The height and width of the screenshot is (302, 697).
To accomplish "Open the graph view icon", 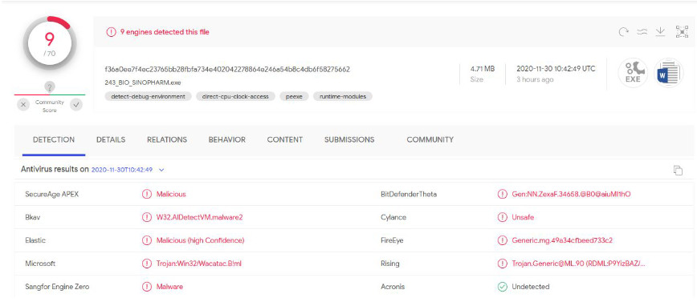I will [682, 32].
